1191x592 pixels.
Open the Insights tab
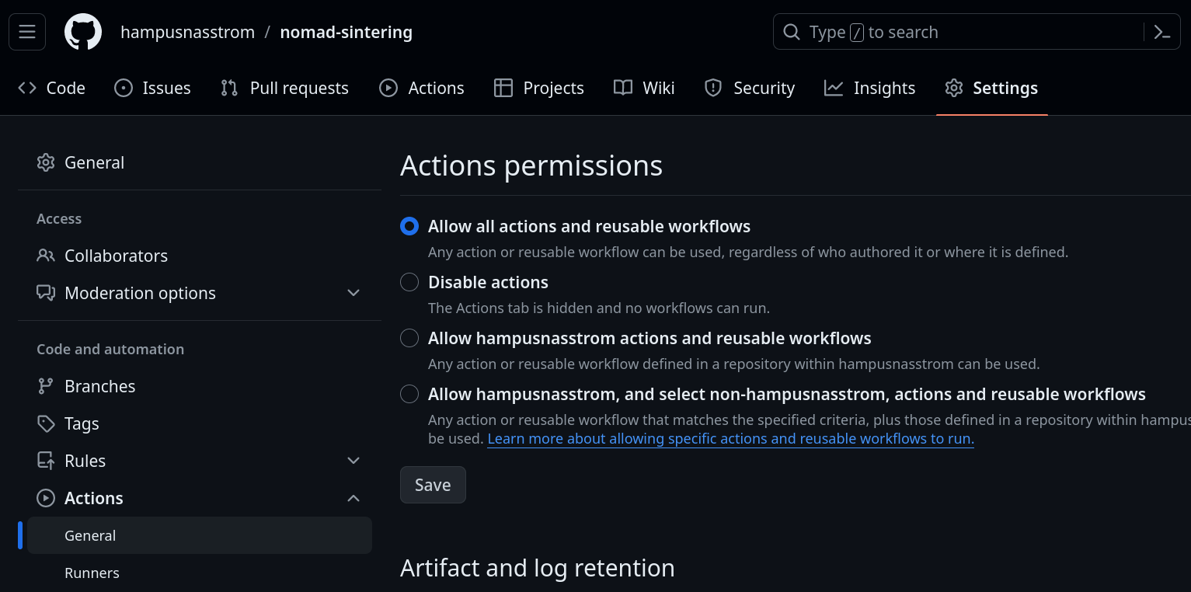(x=869, y=88)
